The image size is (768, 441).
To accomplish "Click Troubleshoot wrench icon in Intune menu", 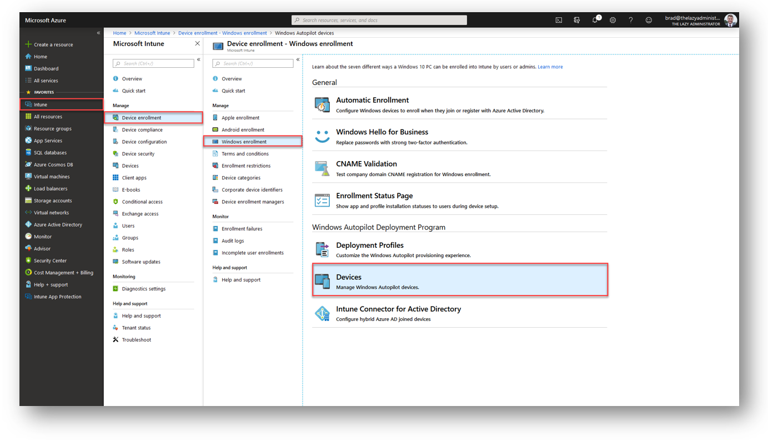I will pyautogui.click(x=116, y=339).
